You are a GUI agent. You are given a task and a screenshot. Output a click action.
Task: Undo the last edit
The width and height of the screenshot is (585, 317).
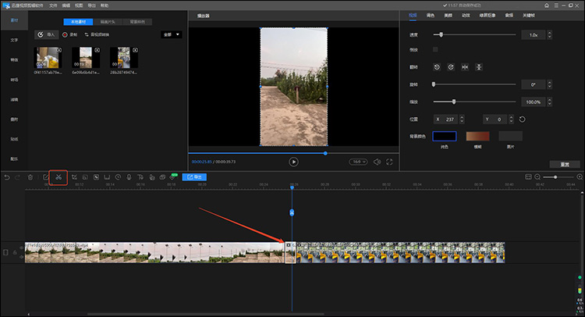[x=7, y=177]
